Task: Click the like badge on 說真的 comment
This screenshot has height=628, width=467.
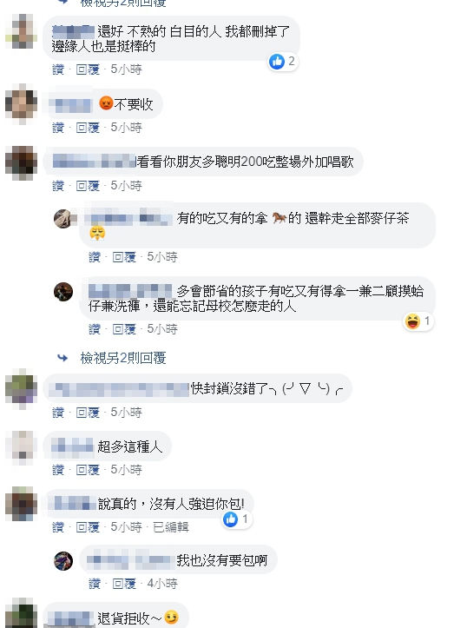Action: point(237,519)
